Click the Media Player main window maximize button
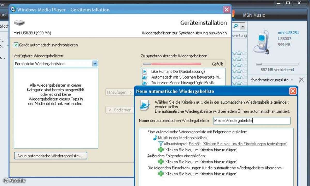Screen dimensions: 310x186 point(288,3)
